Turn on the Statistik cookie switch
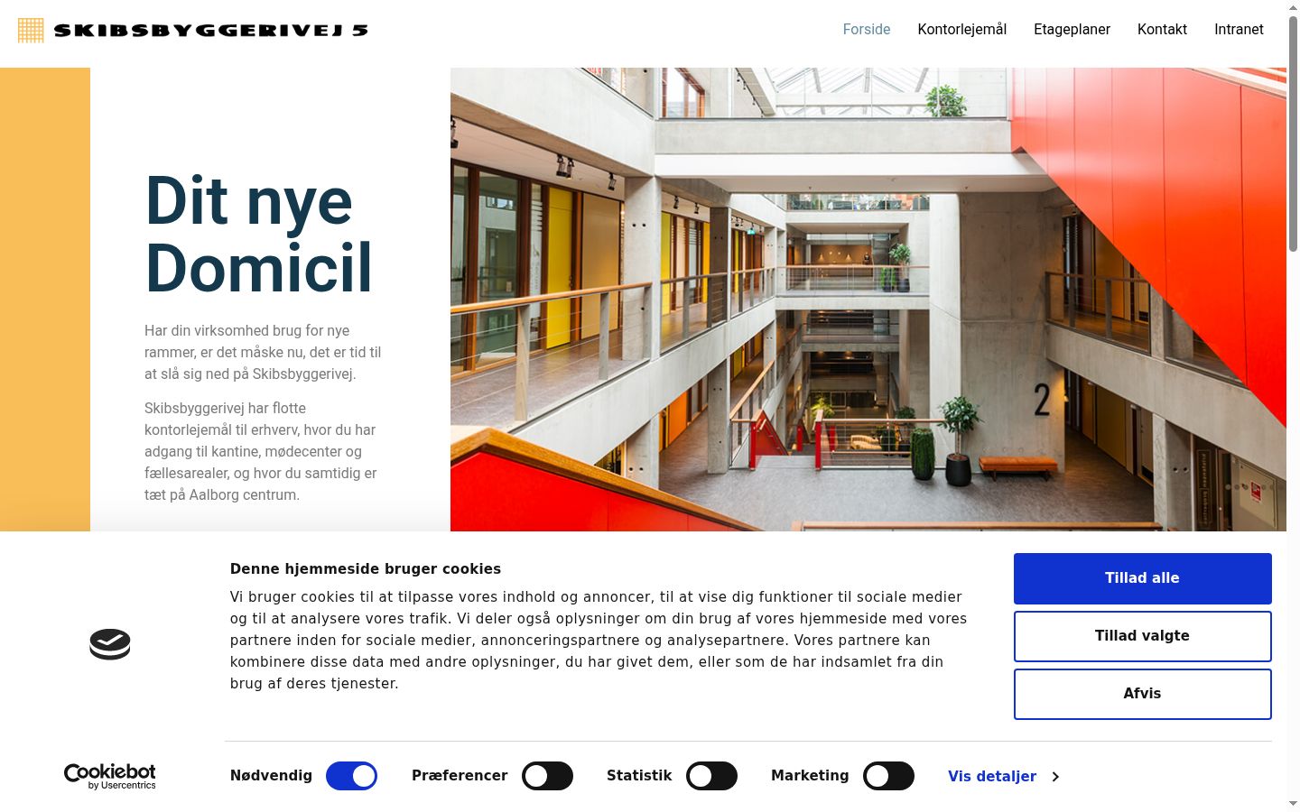This screenshot has height=812, width=1300. (x=711, y=776)
